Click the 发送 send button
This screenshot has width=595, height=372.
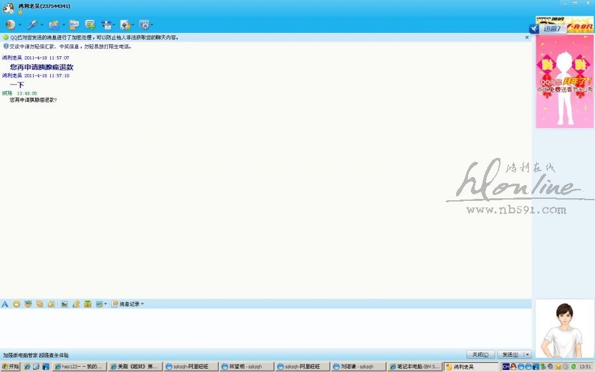click(x=509, y=355)
